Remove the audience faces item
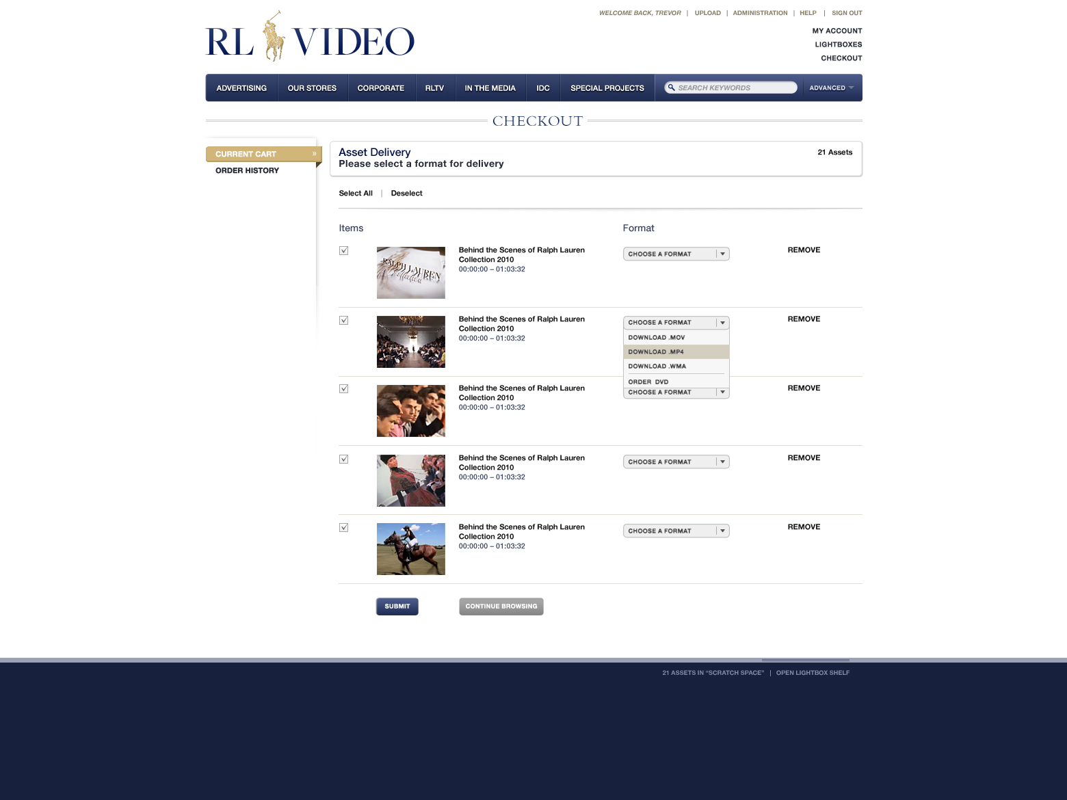1067x800 pixels. [x=804, y=388]
